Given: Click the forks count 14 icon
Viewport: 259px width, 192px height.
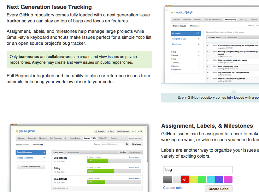Looking at the screenshot, I should [140, 131].
